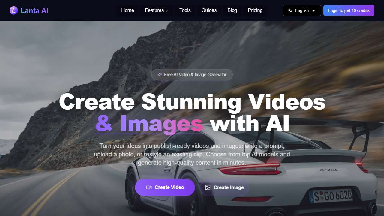Navigate to the Blog
Viewport: 384px width, 216px height.
coord(232,10)
